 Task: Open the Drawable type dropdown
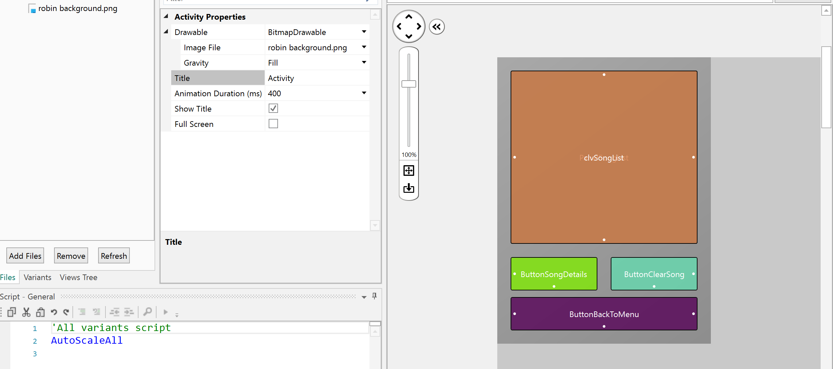pos(364,32)
